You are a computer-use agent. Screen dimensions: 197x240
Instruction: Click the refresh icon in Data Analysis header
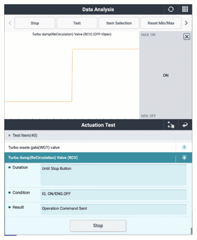pos(171,9)
